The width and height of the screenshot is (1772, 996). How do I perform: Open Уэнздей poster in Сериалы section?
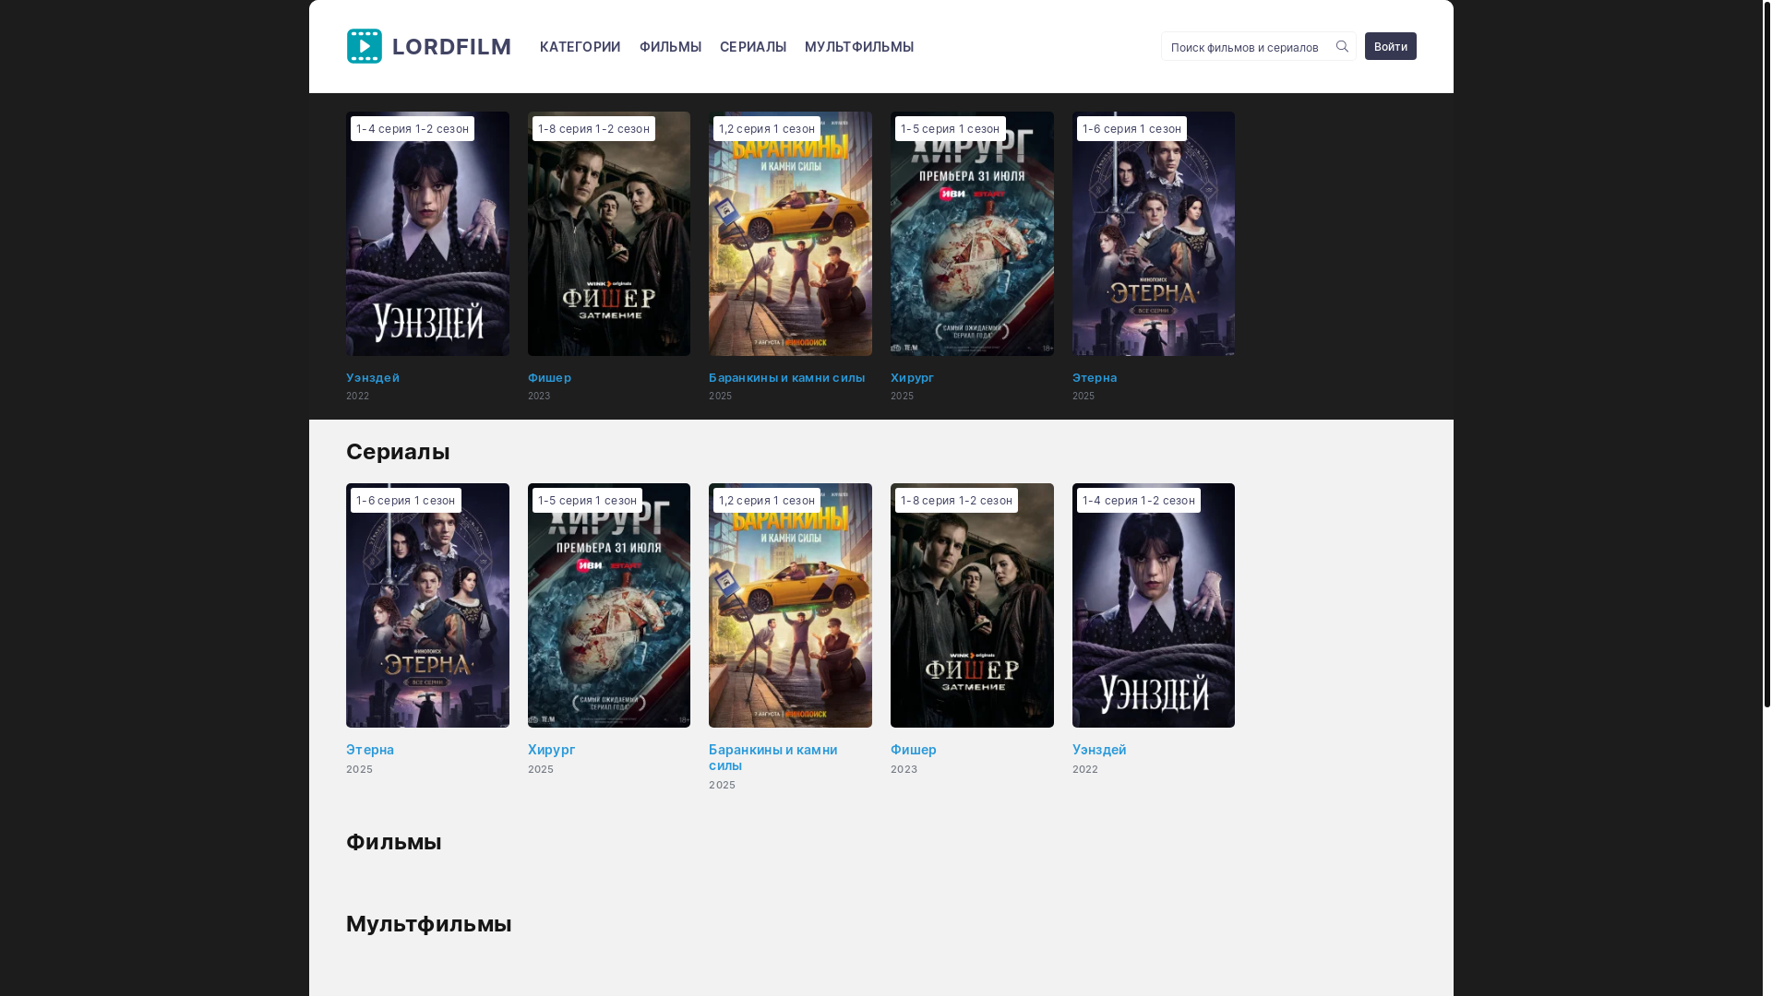[1154, 605]
